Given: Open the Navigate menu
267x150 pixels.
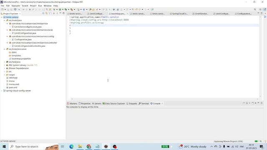Looking at the screenshot, I should point(16,5).
